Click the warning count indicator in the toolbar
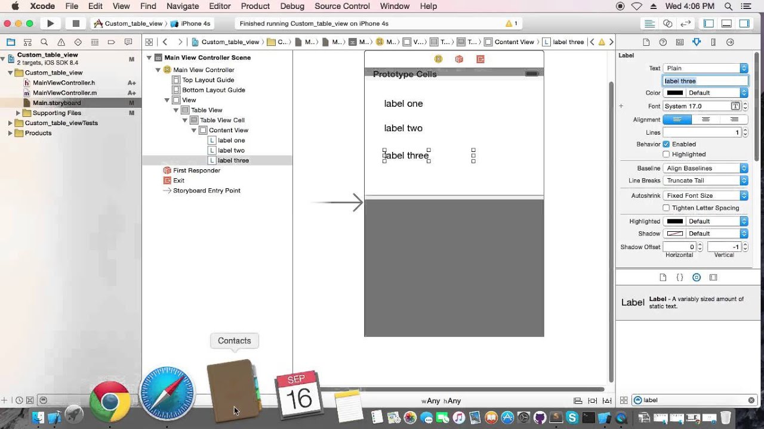The width and height of the screenshot is (764, 429). [511, 23]
